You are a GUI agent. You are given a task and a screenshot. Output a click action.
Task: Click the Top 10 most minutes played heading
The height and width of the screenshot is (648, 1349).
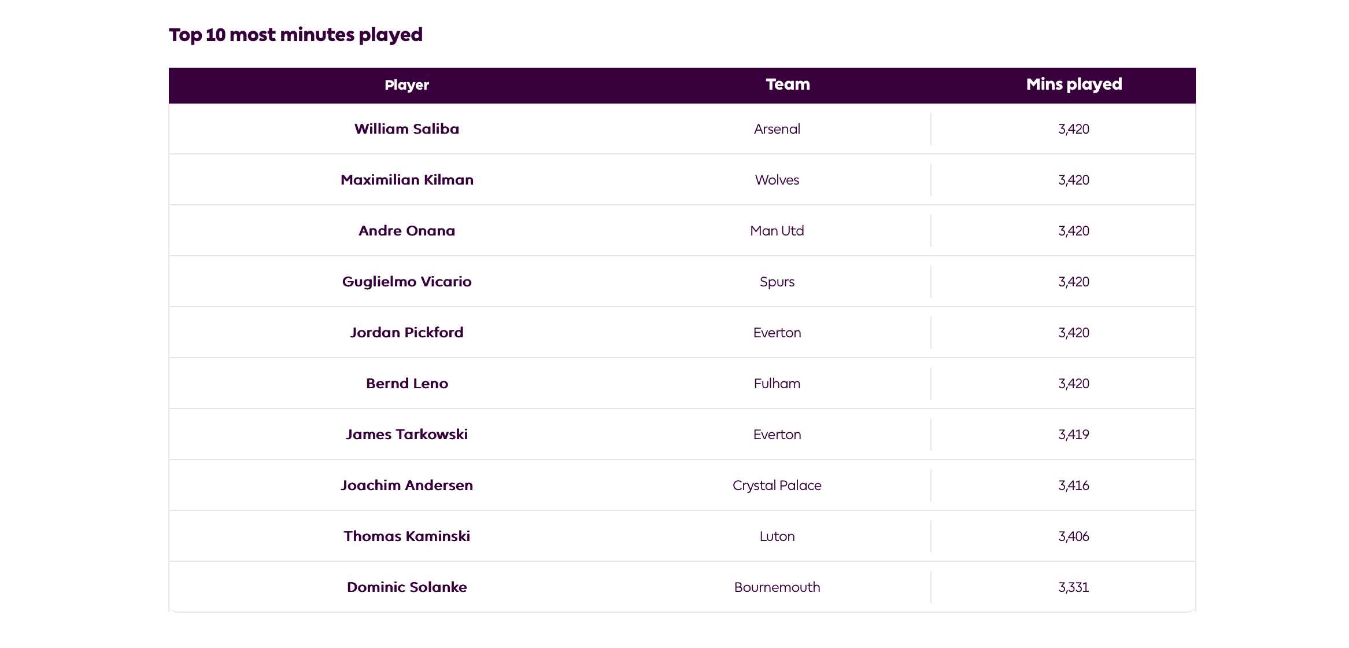pyautogui.click(x=295, y=35)
